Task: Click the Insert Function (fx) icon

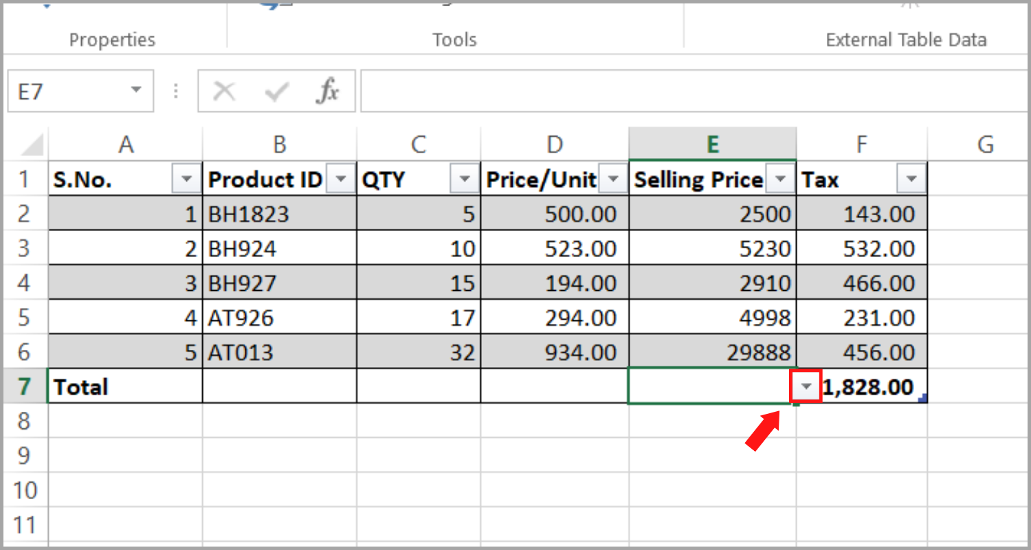Action: point(329,90)
